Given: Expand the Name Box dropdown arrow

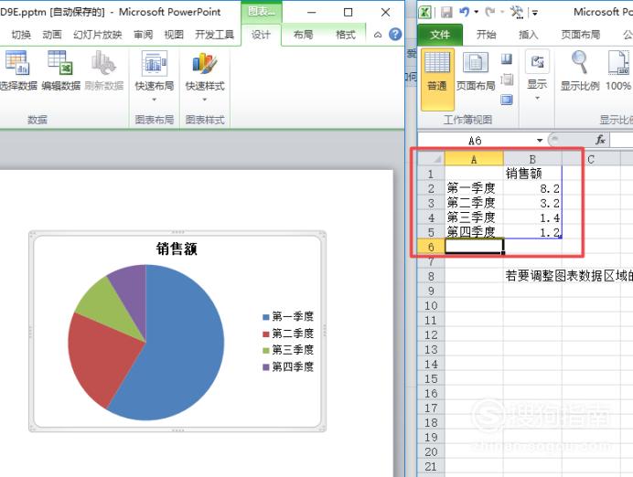Looking at the screenshot, I should 540,141.
